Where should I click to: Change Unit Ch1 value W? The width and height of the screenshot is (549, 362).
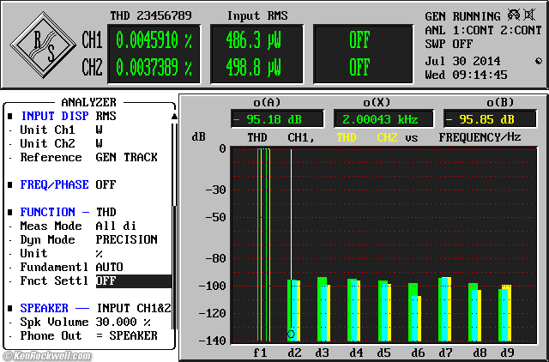click(x=100, y=130)
